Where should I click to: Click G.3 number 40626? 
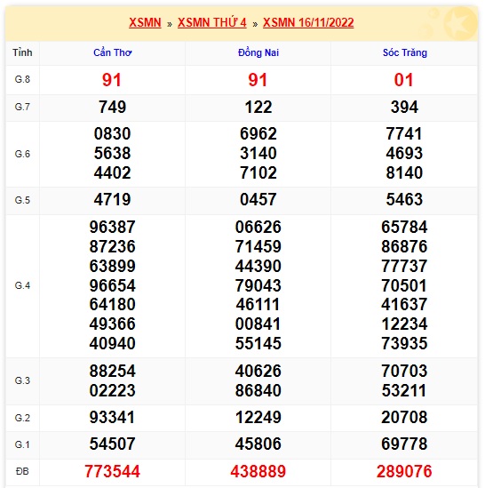pos(258,371)
